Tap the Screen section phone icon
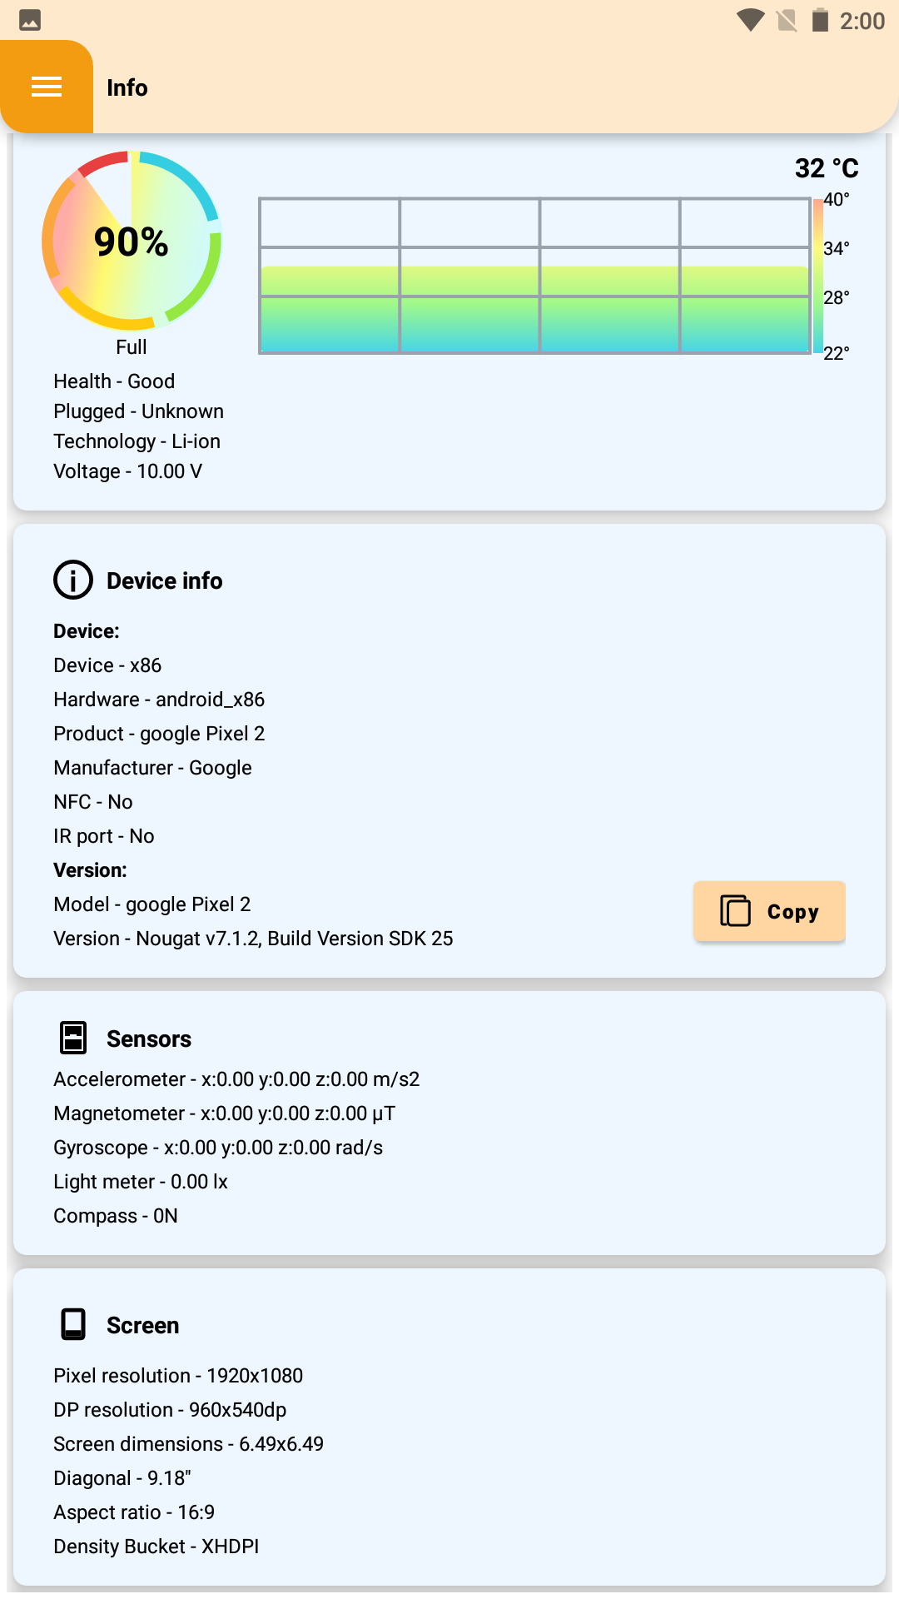Screen dimensions: 899x1599 tap(73, 1324)
